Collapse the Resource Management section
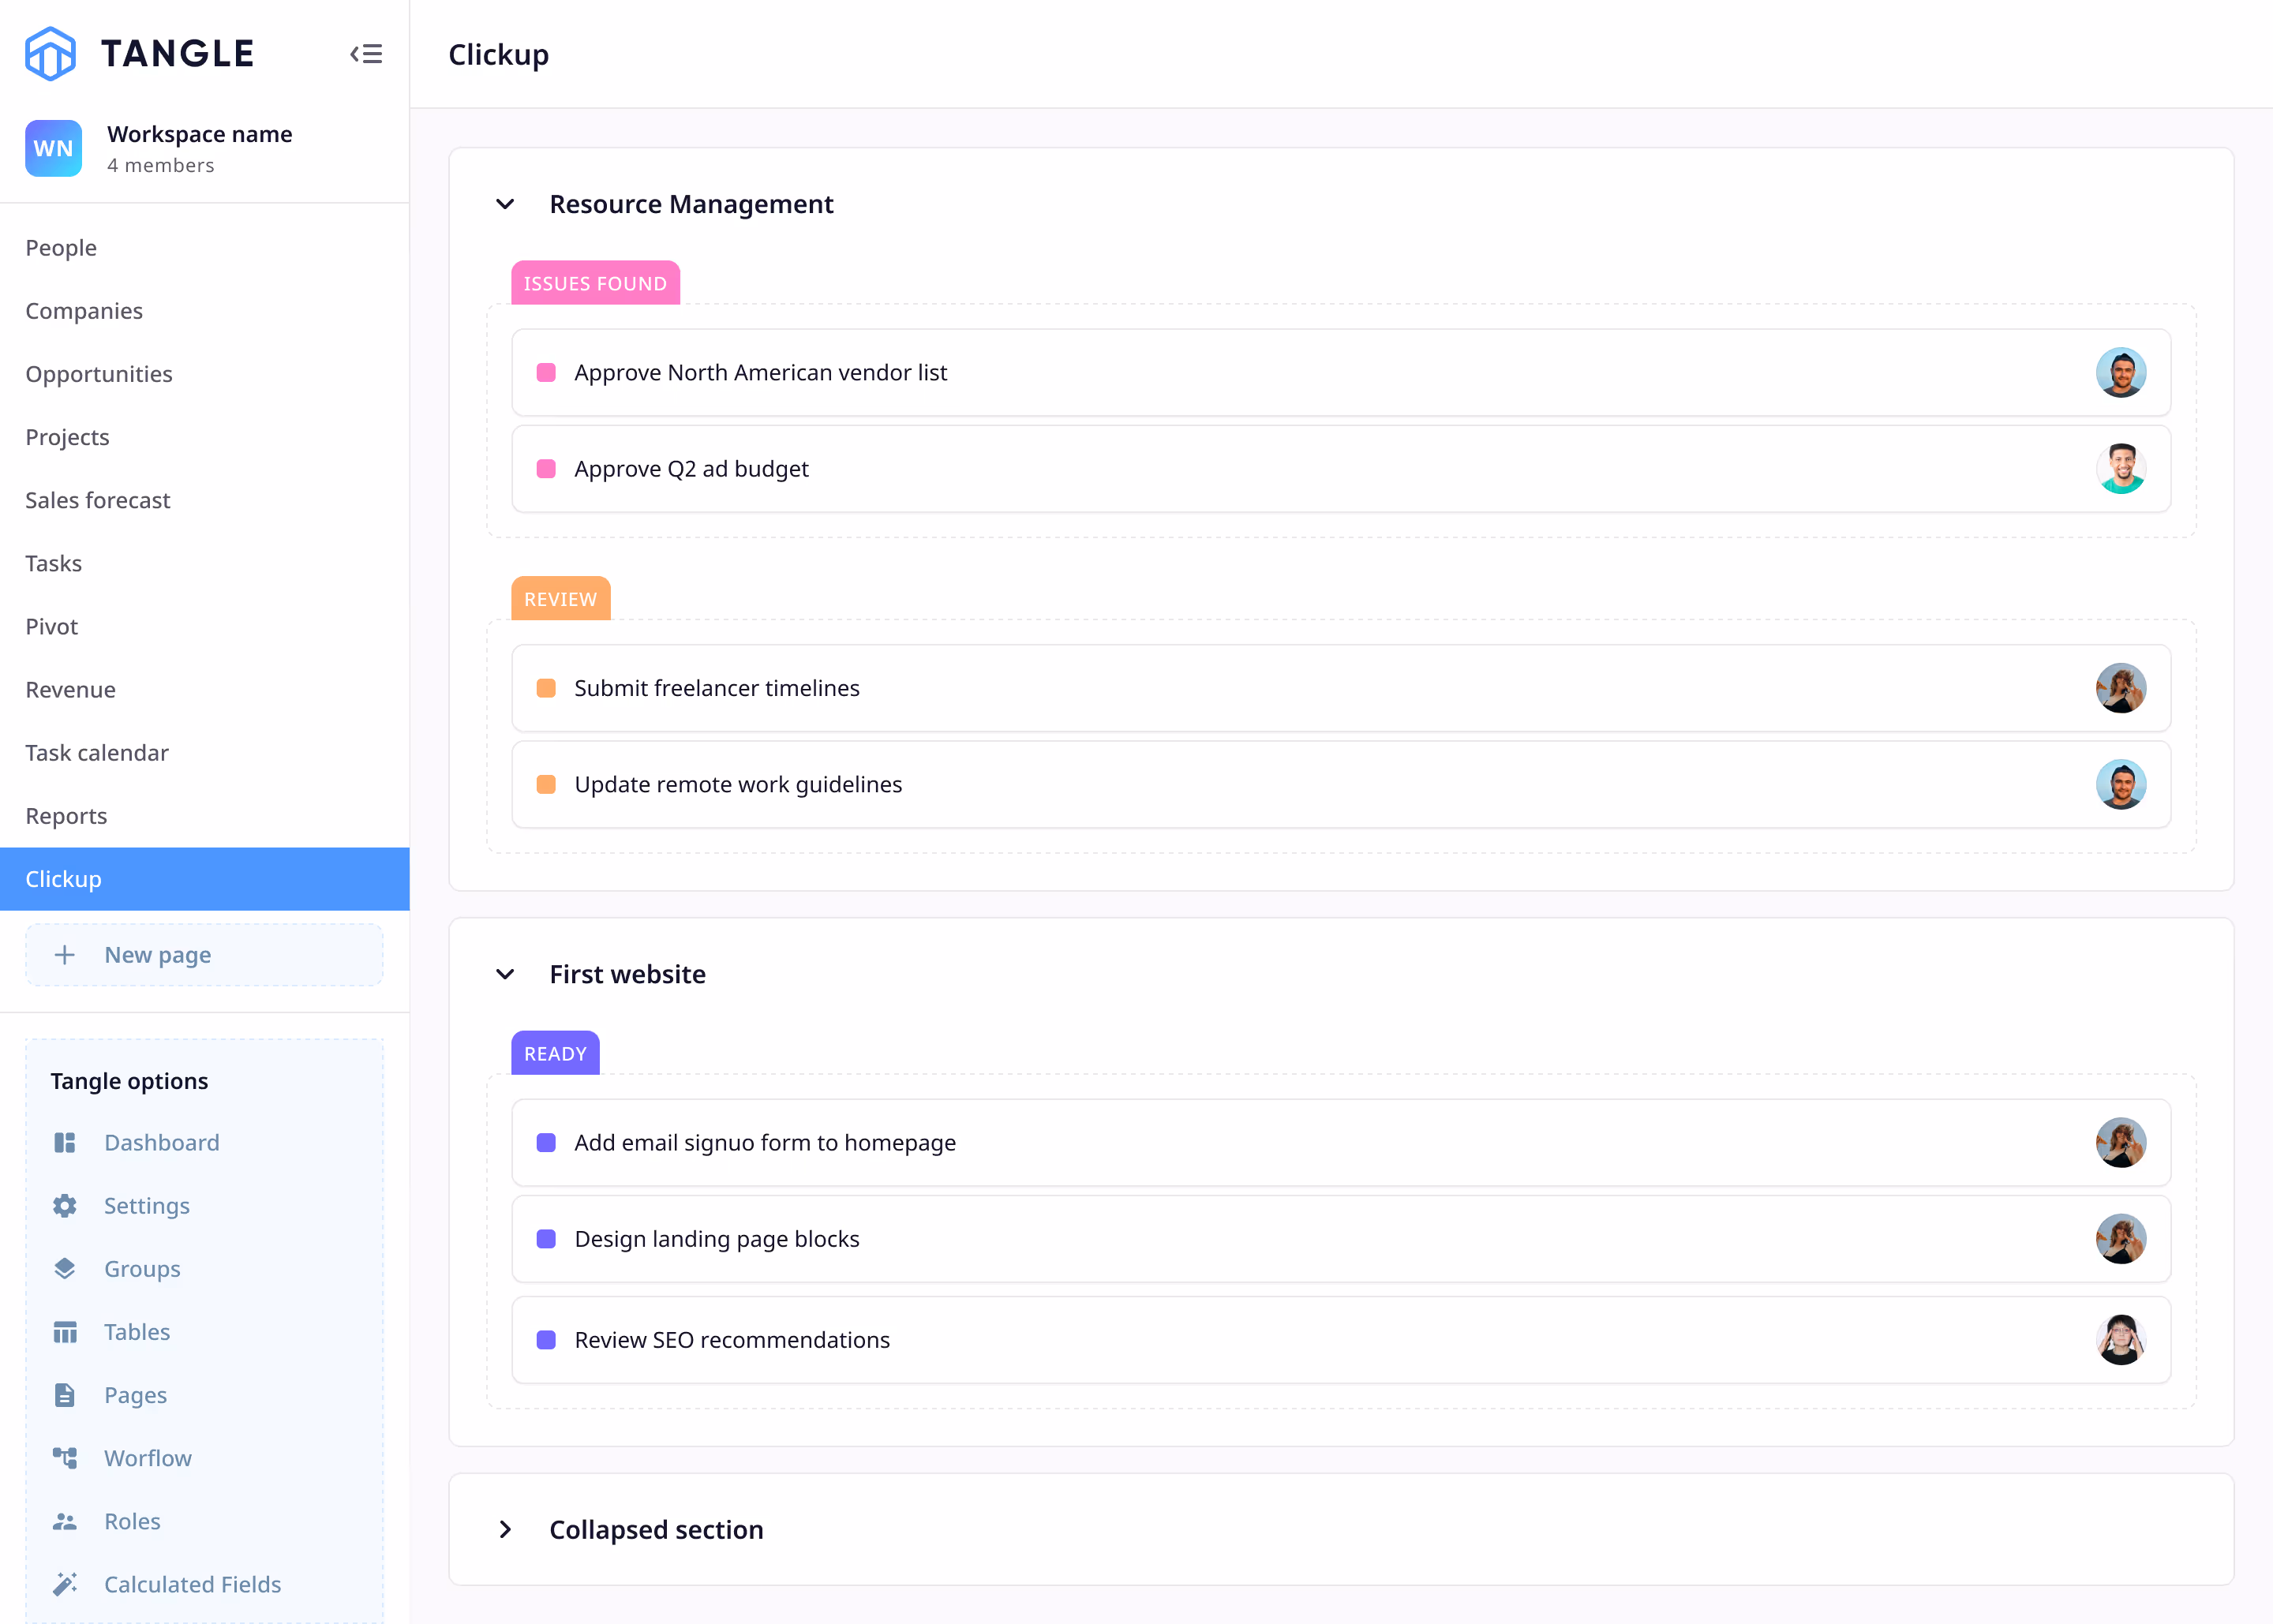Viewport: 2273px width, 1624px height. click(505, 204)
